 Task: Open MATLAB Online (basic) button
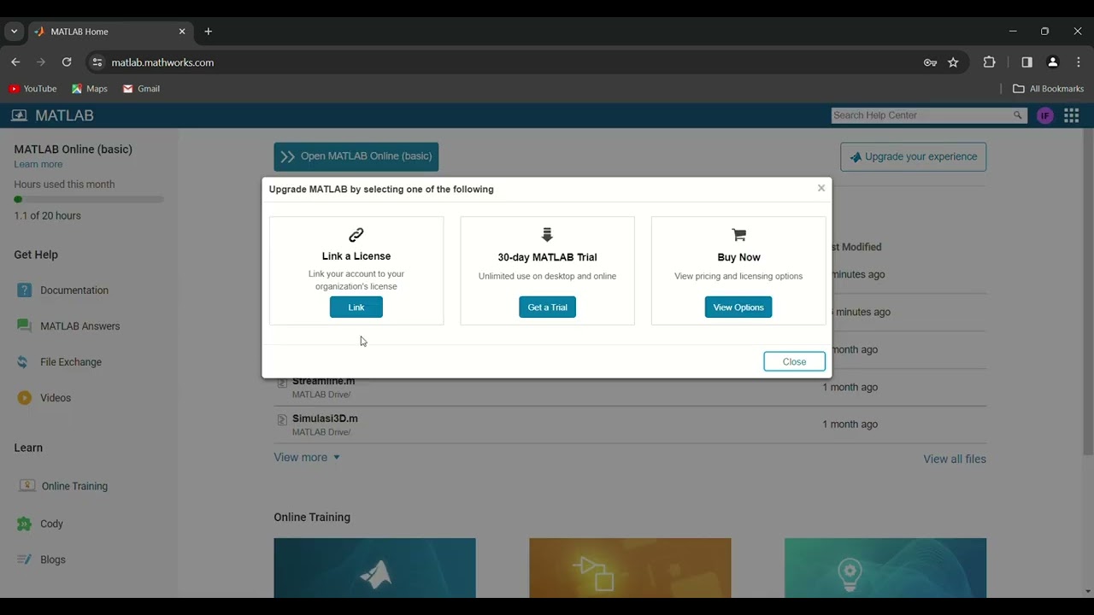(x=356, y=156)
